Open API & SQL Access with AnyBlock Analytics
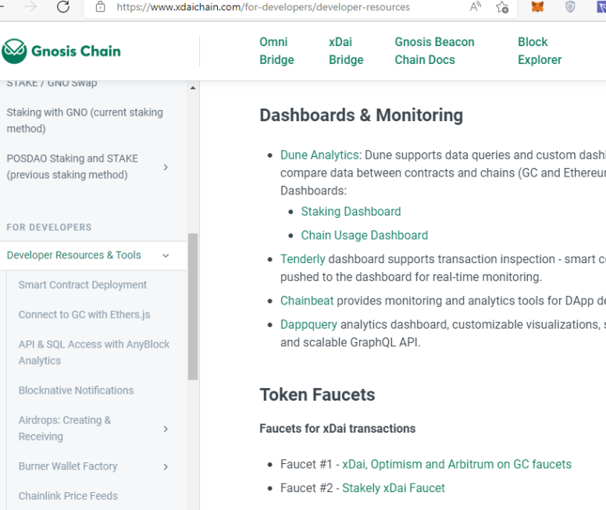This screenshot has width=606, height=510. (94, 352)
